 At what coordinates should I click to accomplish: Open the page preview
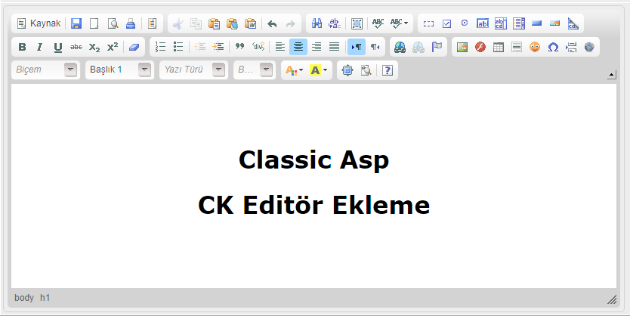(x=113, y=23)
